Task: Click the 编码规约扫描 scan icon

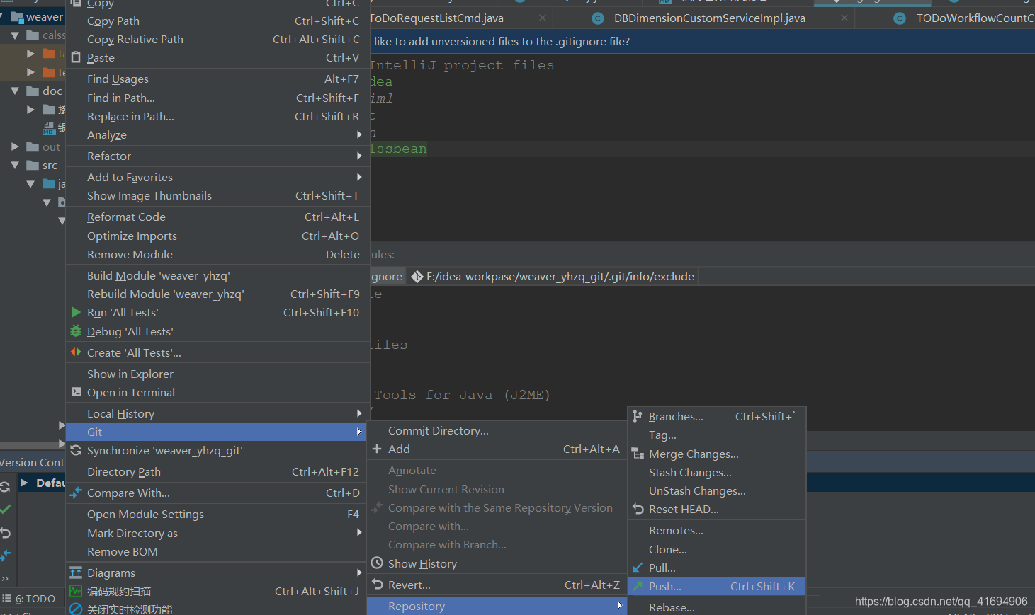Action: tap(76, 591)
